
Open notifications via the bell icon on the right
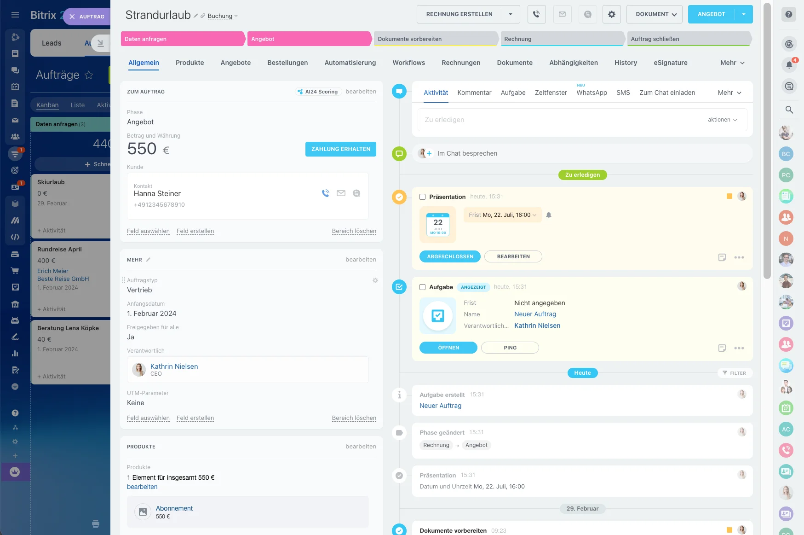click(x=789, y=65)
